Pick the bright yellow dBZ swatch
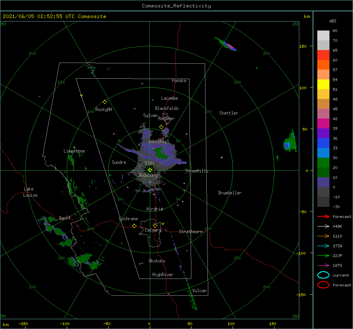The height and width of the screenshot is (329, 353). tap(323, 84)
